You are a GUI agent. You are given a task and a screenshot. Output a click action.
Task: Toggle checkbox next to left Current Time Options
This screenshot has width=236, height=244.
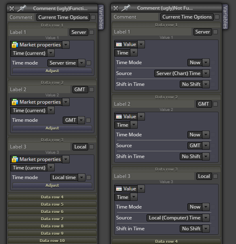93,17
